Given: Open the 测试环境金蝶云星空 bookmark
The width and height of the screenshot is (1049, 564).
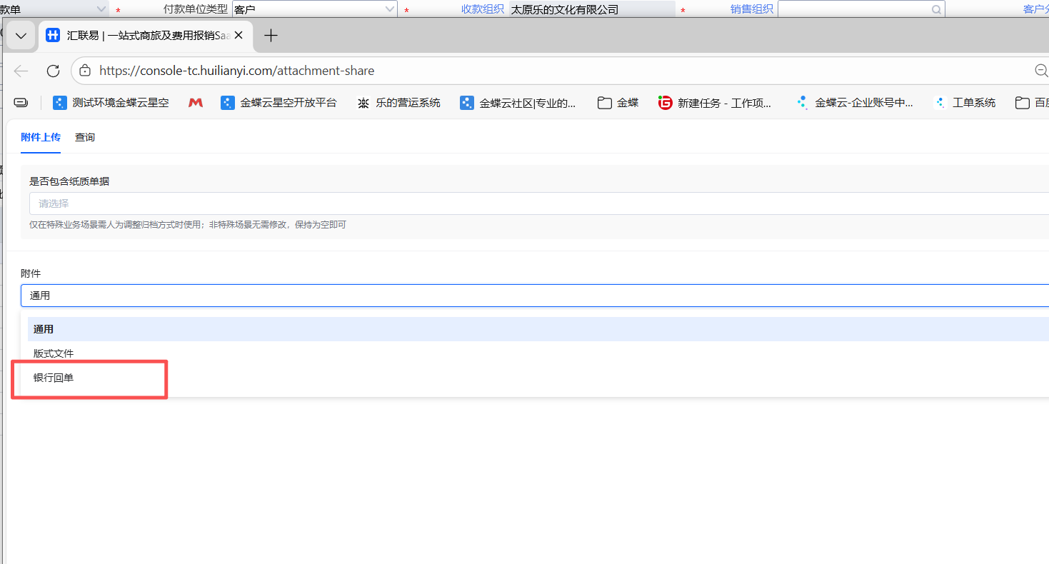Looking at the screenshot, I should point(111,103).
